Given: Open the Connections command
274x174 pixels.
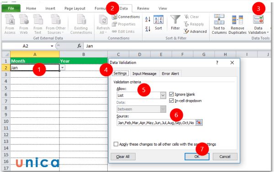Looking at the screenshot, I should click(126, 17).
